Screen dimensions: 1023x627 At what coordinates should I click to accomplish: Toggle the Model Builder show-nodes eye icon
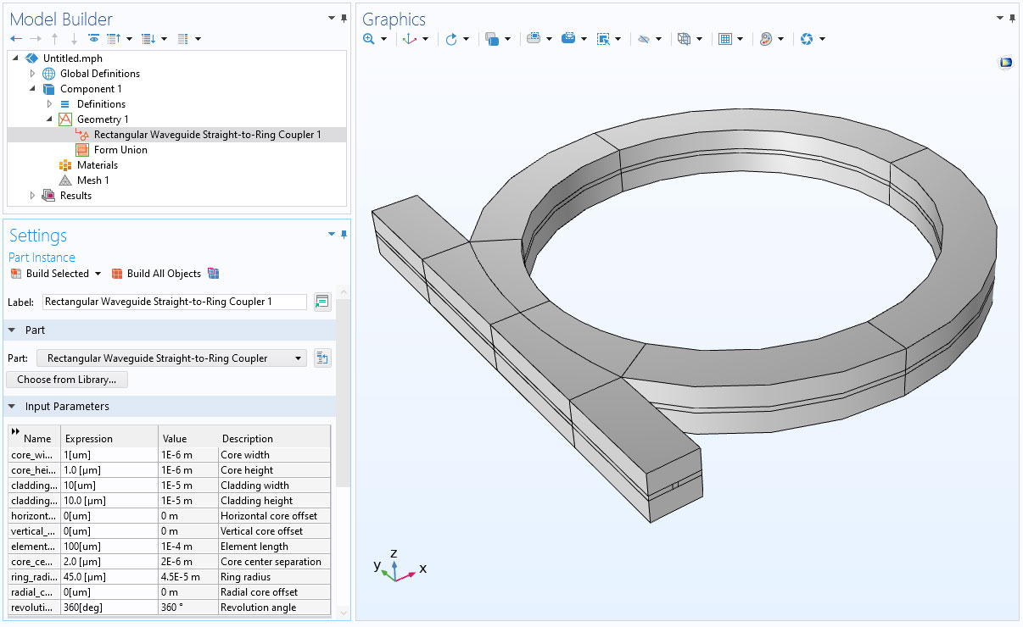(x=93, y=39)
